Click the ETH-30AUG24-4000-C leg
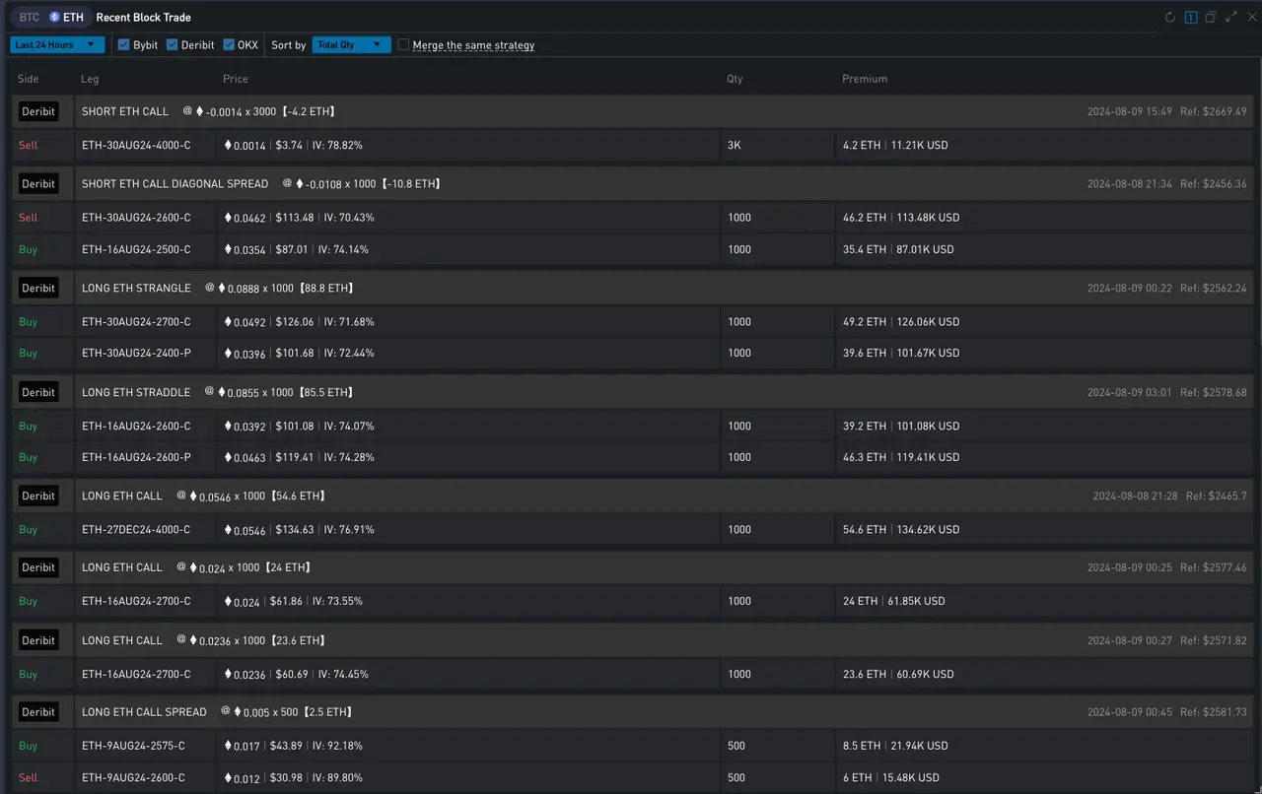The image size is (1262, 794). pyautogui.click(x=136, y=145)
